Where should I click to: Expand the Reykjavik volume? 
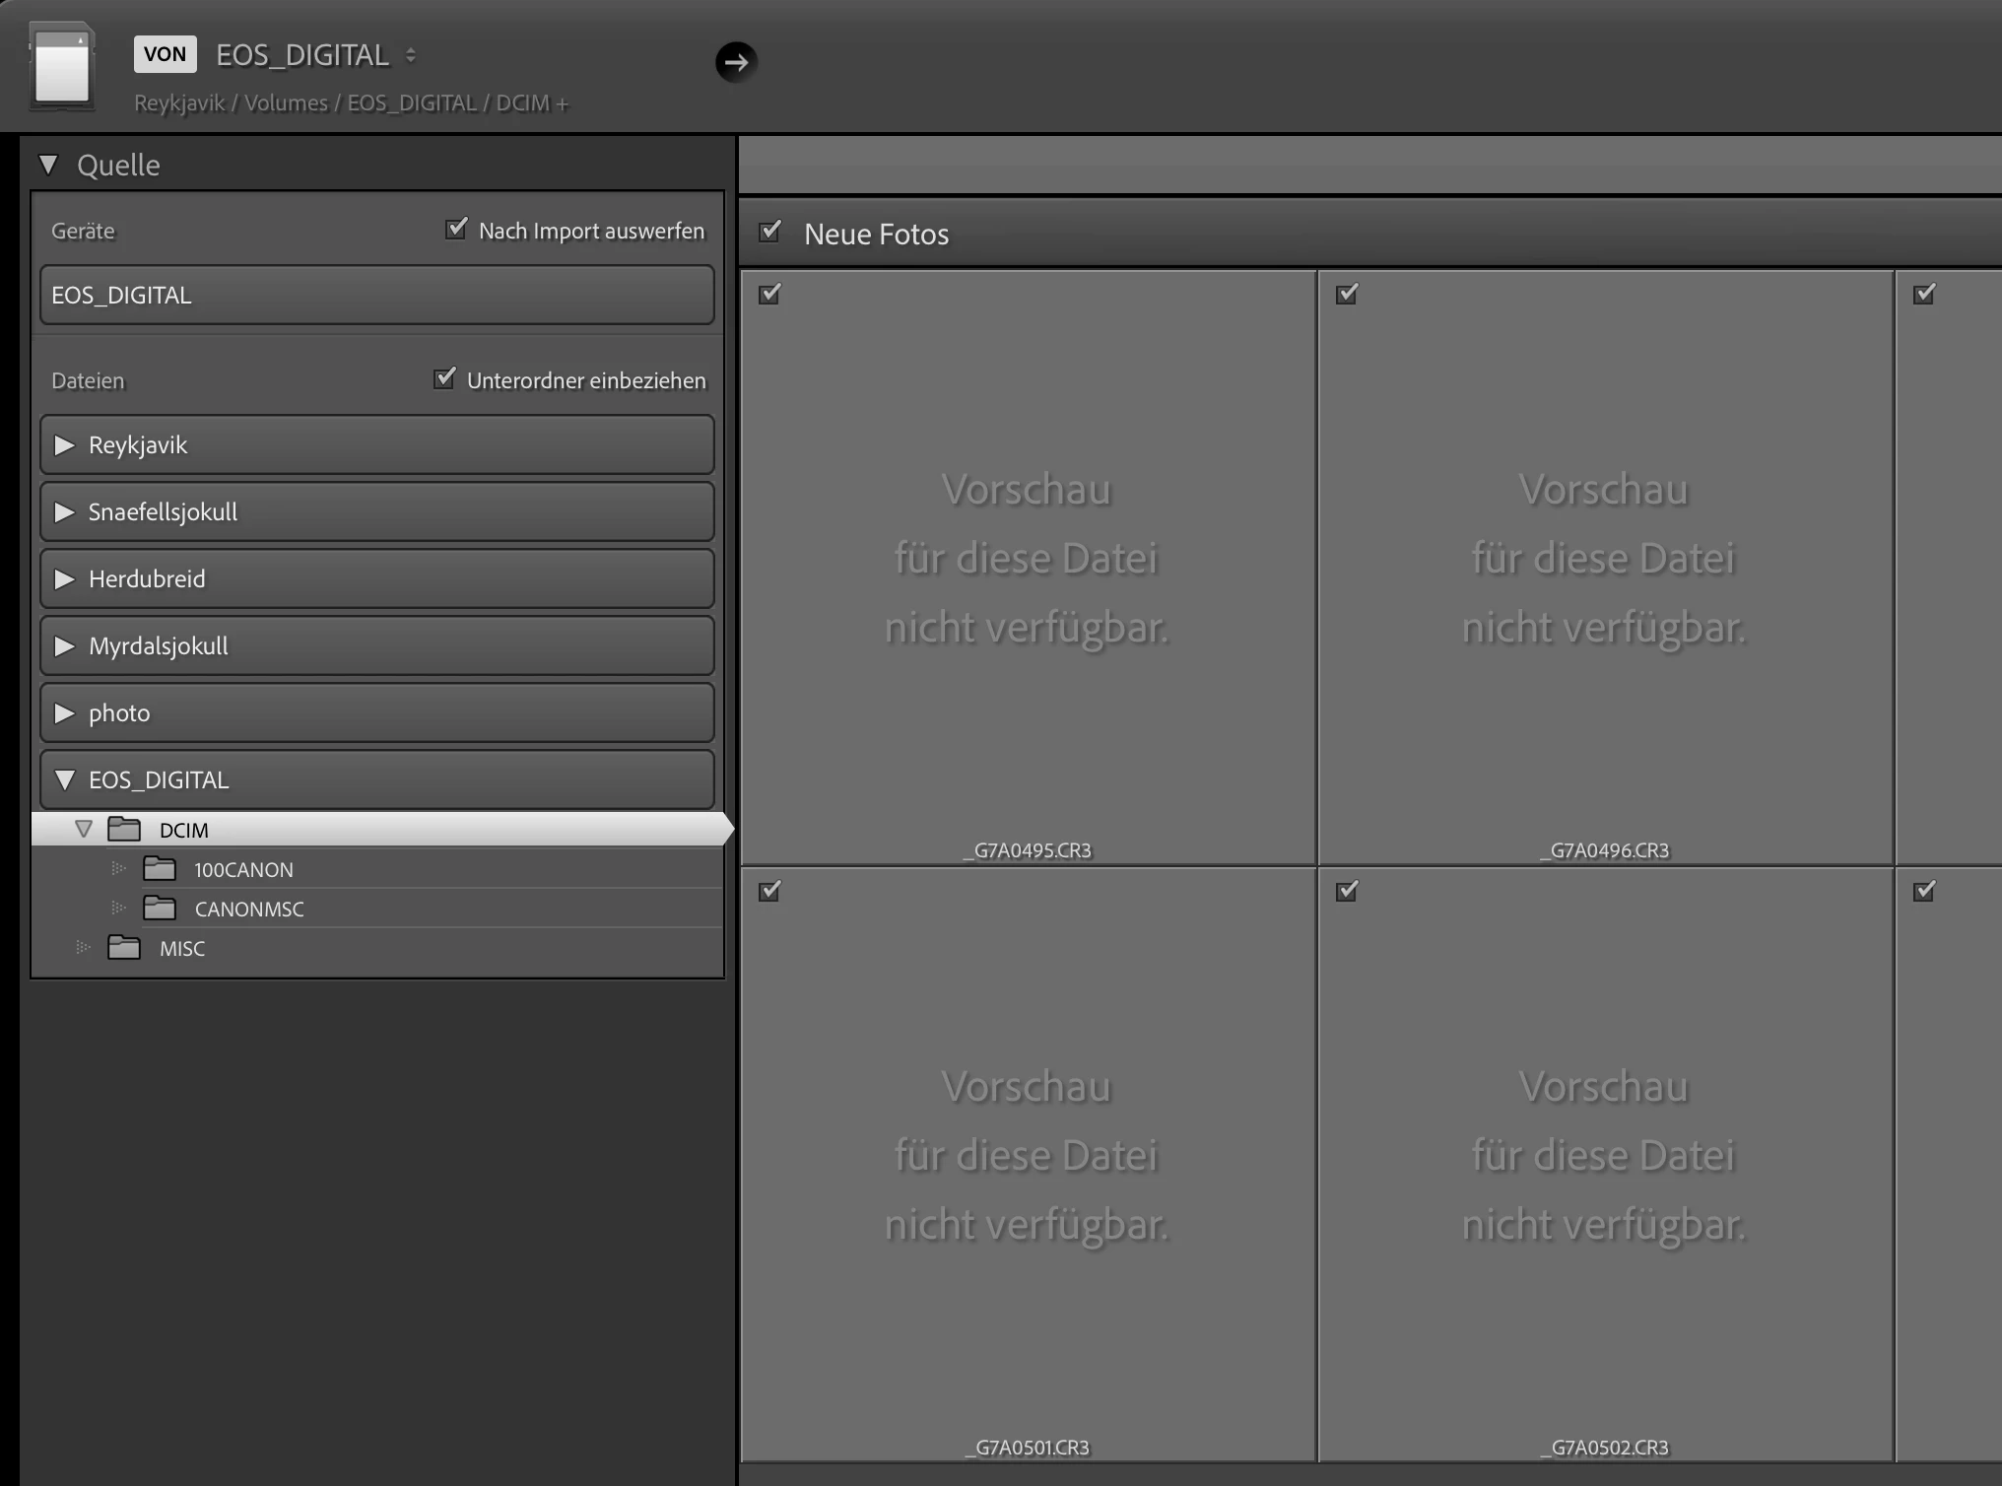64,445
